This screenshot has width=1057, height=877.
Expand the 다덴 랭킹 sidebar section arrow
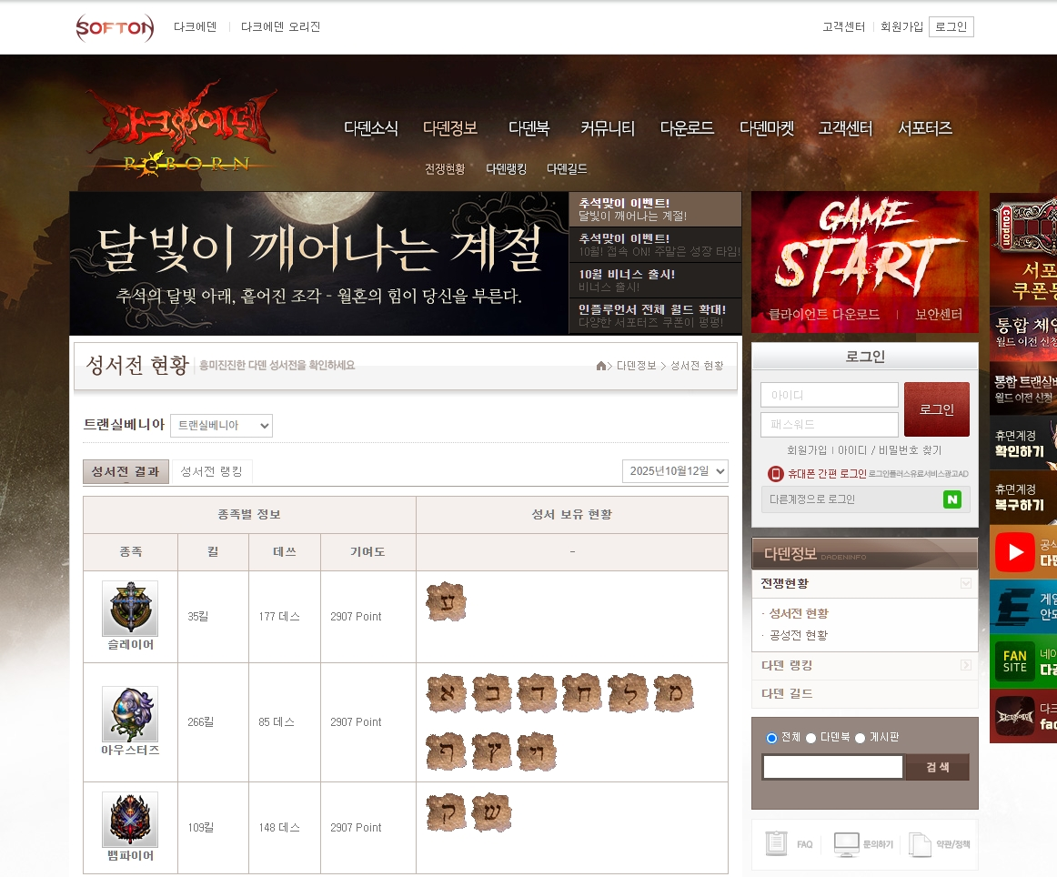point(966,665)
